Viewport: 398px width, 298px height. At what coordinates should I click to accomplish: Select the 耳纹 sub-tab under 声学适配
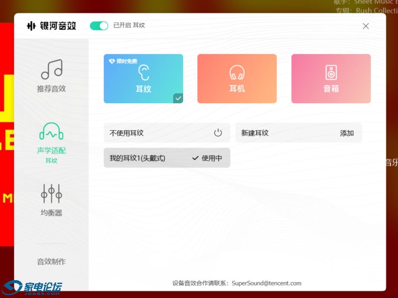51,161
